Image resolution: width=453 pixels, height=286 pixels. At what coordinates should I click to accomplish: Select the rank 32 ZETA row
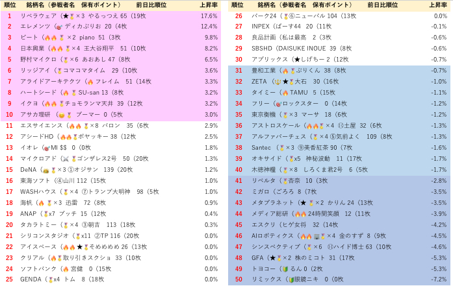point(339,82)
